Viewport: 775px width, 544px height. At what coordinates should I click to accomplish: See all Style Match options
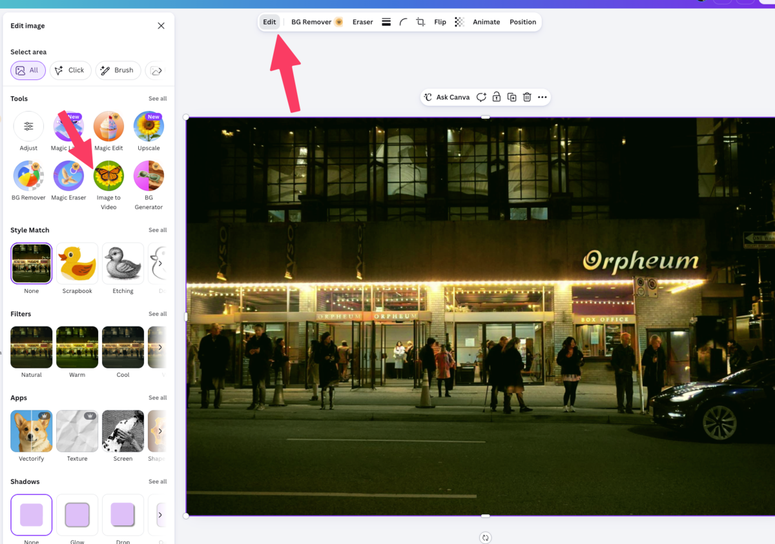click(x=158, y=230)
